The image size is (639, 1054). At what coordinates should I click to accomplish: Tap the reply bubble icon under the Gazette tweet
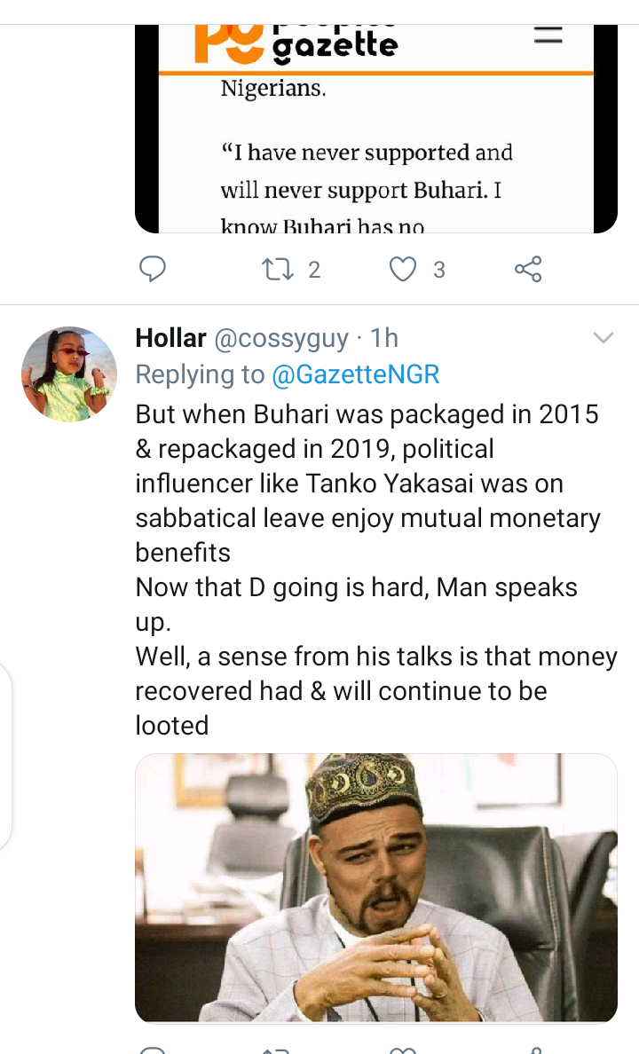pyautogui.click(x=152, y=269)
